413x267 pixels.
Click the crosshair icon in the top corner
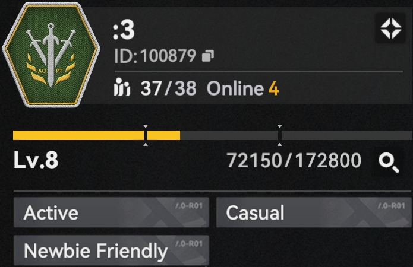(390, 28)
